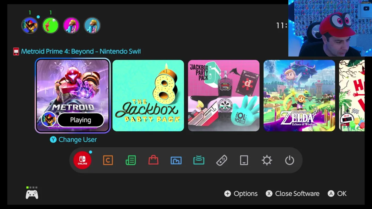Viewport: 372px width, 209px height.
Task: Open Controllers icon in bottom bar
Action: coord(221,160)
